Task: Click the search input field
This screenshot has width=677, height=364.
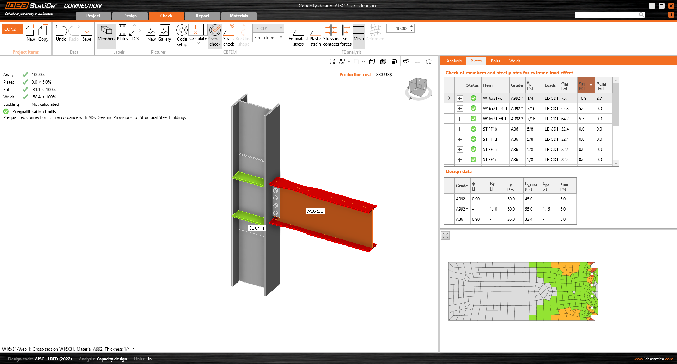Action: pos(606,15)
